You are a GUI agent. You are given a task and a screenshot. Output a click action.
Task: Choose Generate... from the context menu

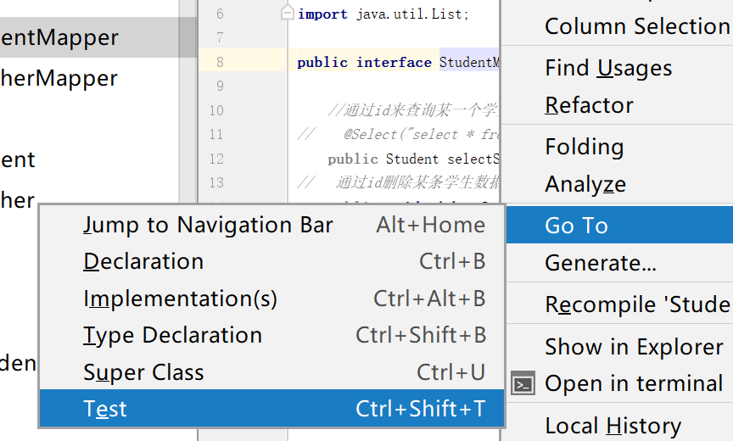click(x=600, y=263)
